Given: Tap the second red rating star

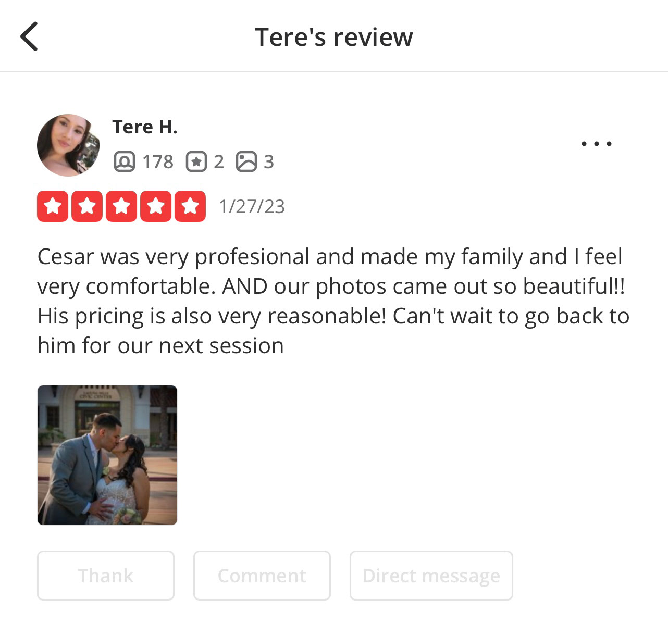Looking at the screenshot, I should click(87, 206).
